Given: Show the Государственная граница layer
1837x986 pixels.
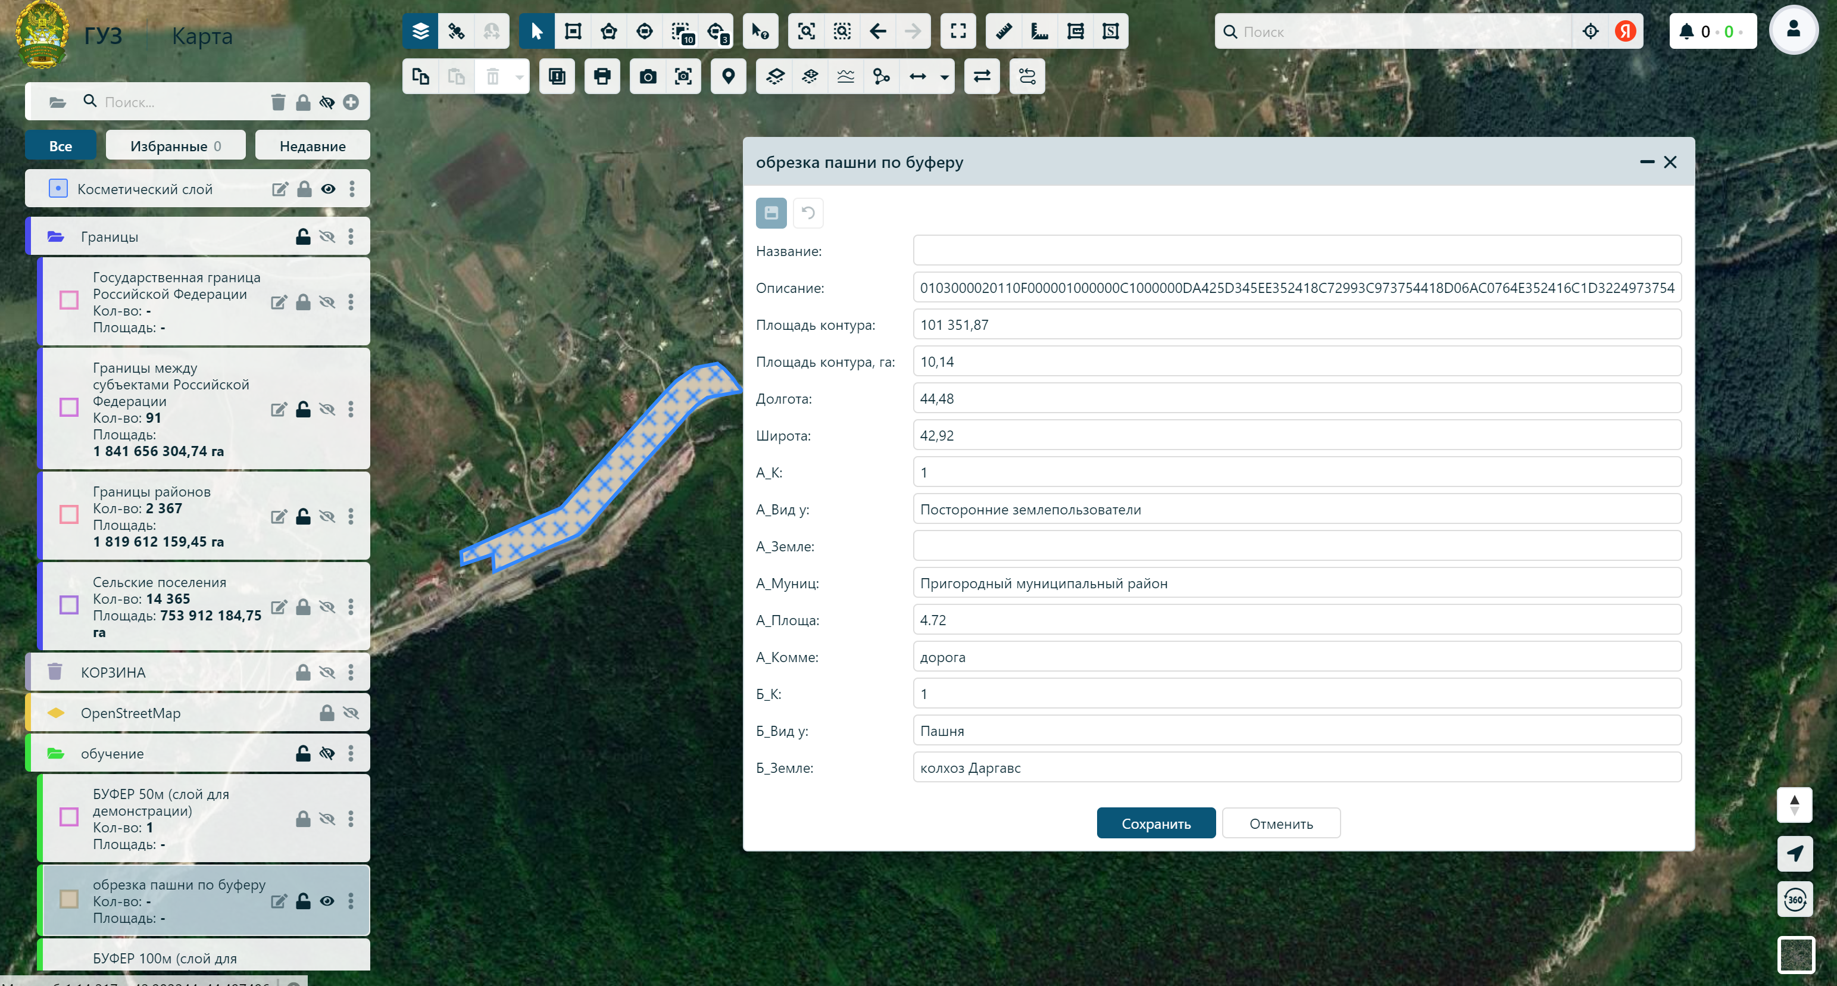Looking at the screenshot, I should click(x=327, y=302).
